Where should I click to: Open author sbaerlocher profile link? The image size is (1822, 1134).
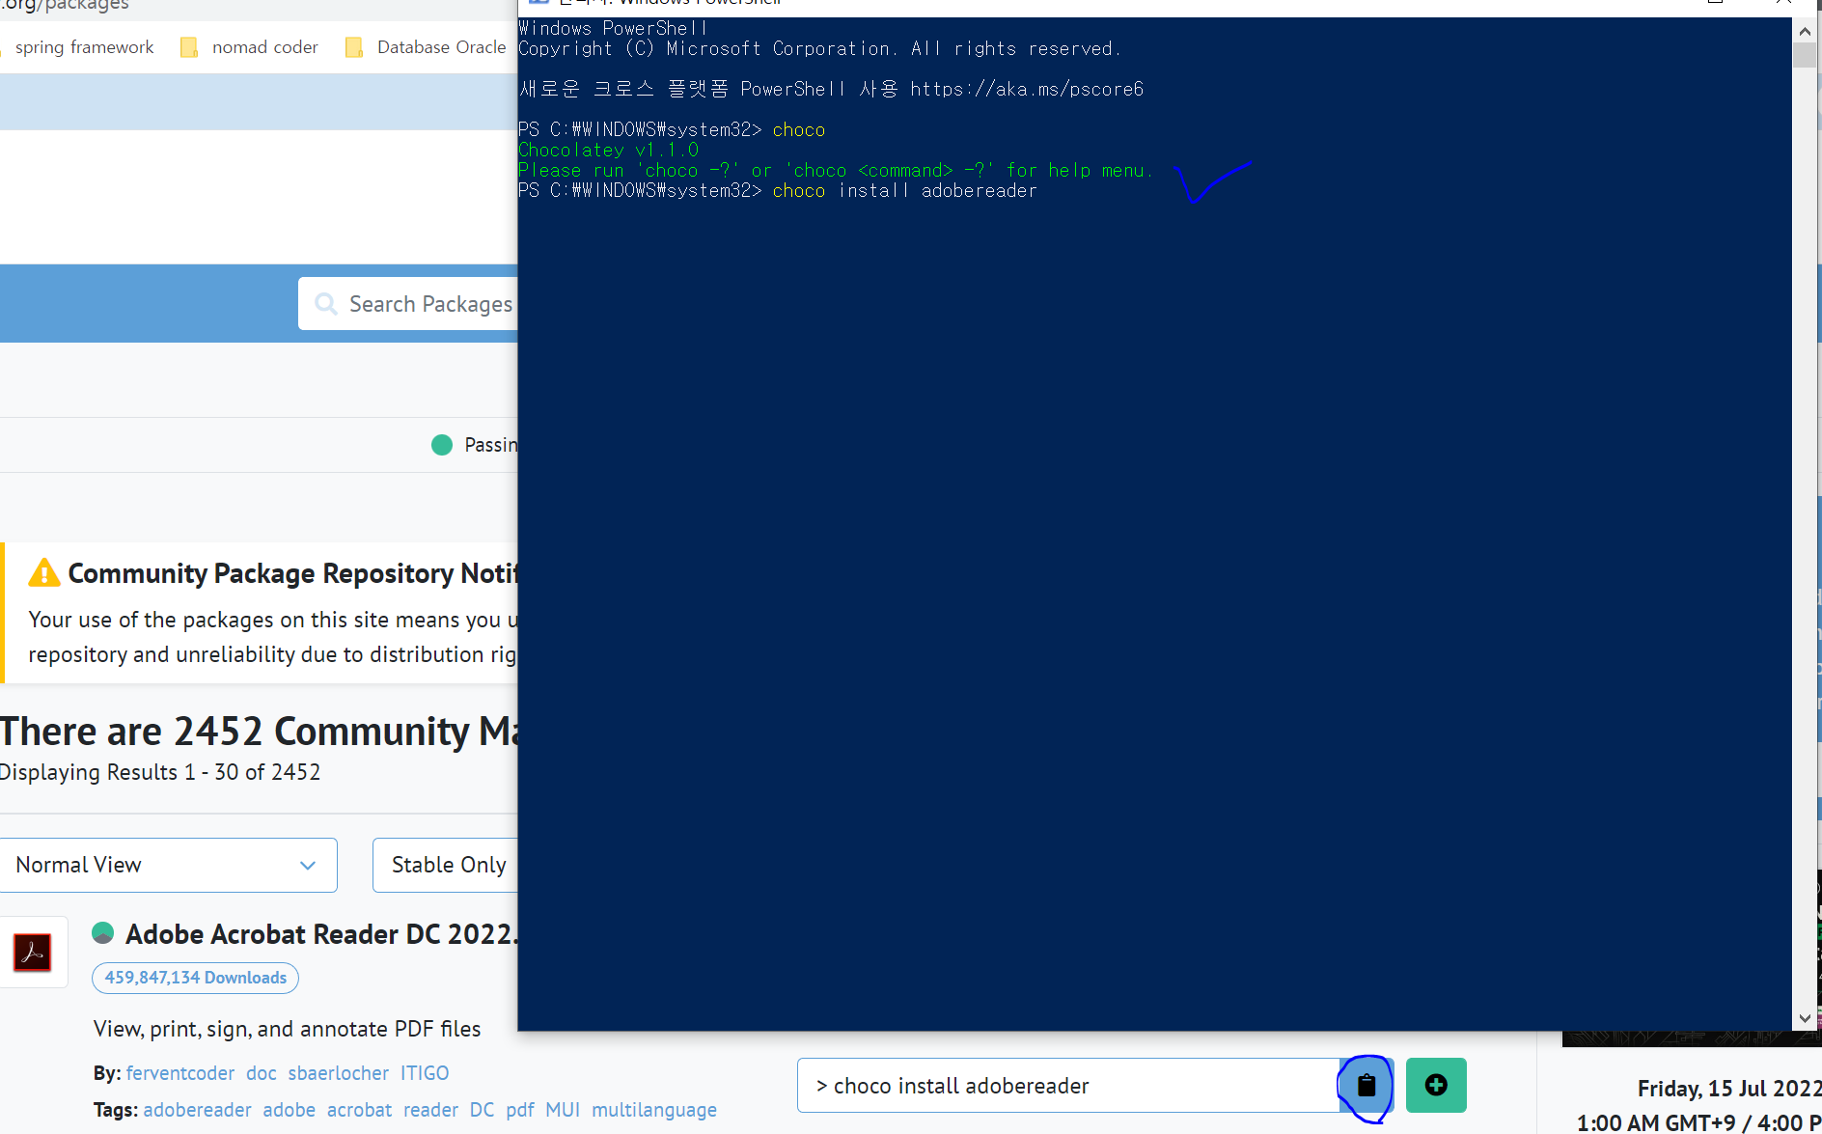pyautogui.click(x=339, y=1073)
